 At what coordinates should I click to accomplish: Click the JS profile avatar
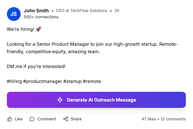coord(14,14)
